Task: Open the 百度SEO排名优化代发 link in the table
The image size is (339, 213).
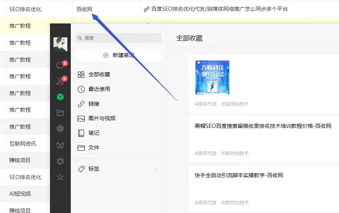Action: click(219, 9)
